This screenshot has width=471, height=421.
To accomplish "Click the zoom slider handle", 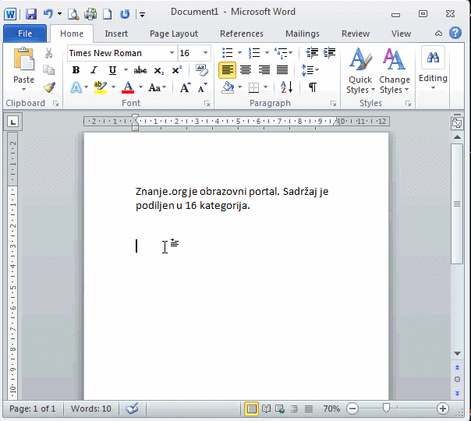I will 386,409.
